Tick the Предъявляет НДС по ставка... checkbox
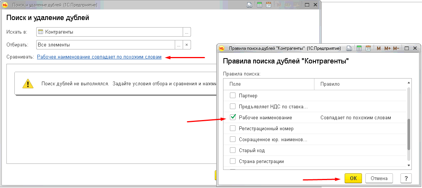Screen dimensions: 422x188 click(233, 106)
